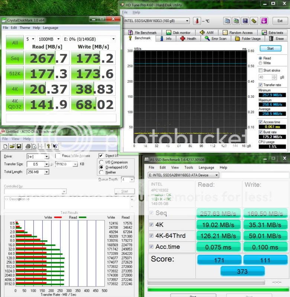The height and width of the screenshot is (297, 290).
Task: Click the New document icon in ATTO toolbar
Action: [x=5, y=146]
